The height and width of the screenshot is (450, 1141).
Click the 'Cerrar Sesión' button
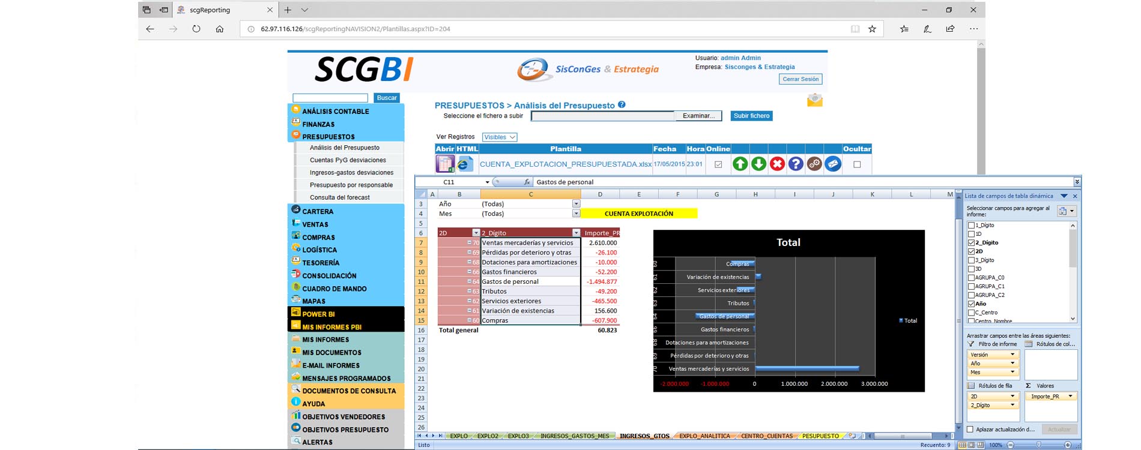[800, 79]
